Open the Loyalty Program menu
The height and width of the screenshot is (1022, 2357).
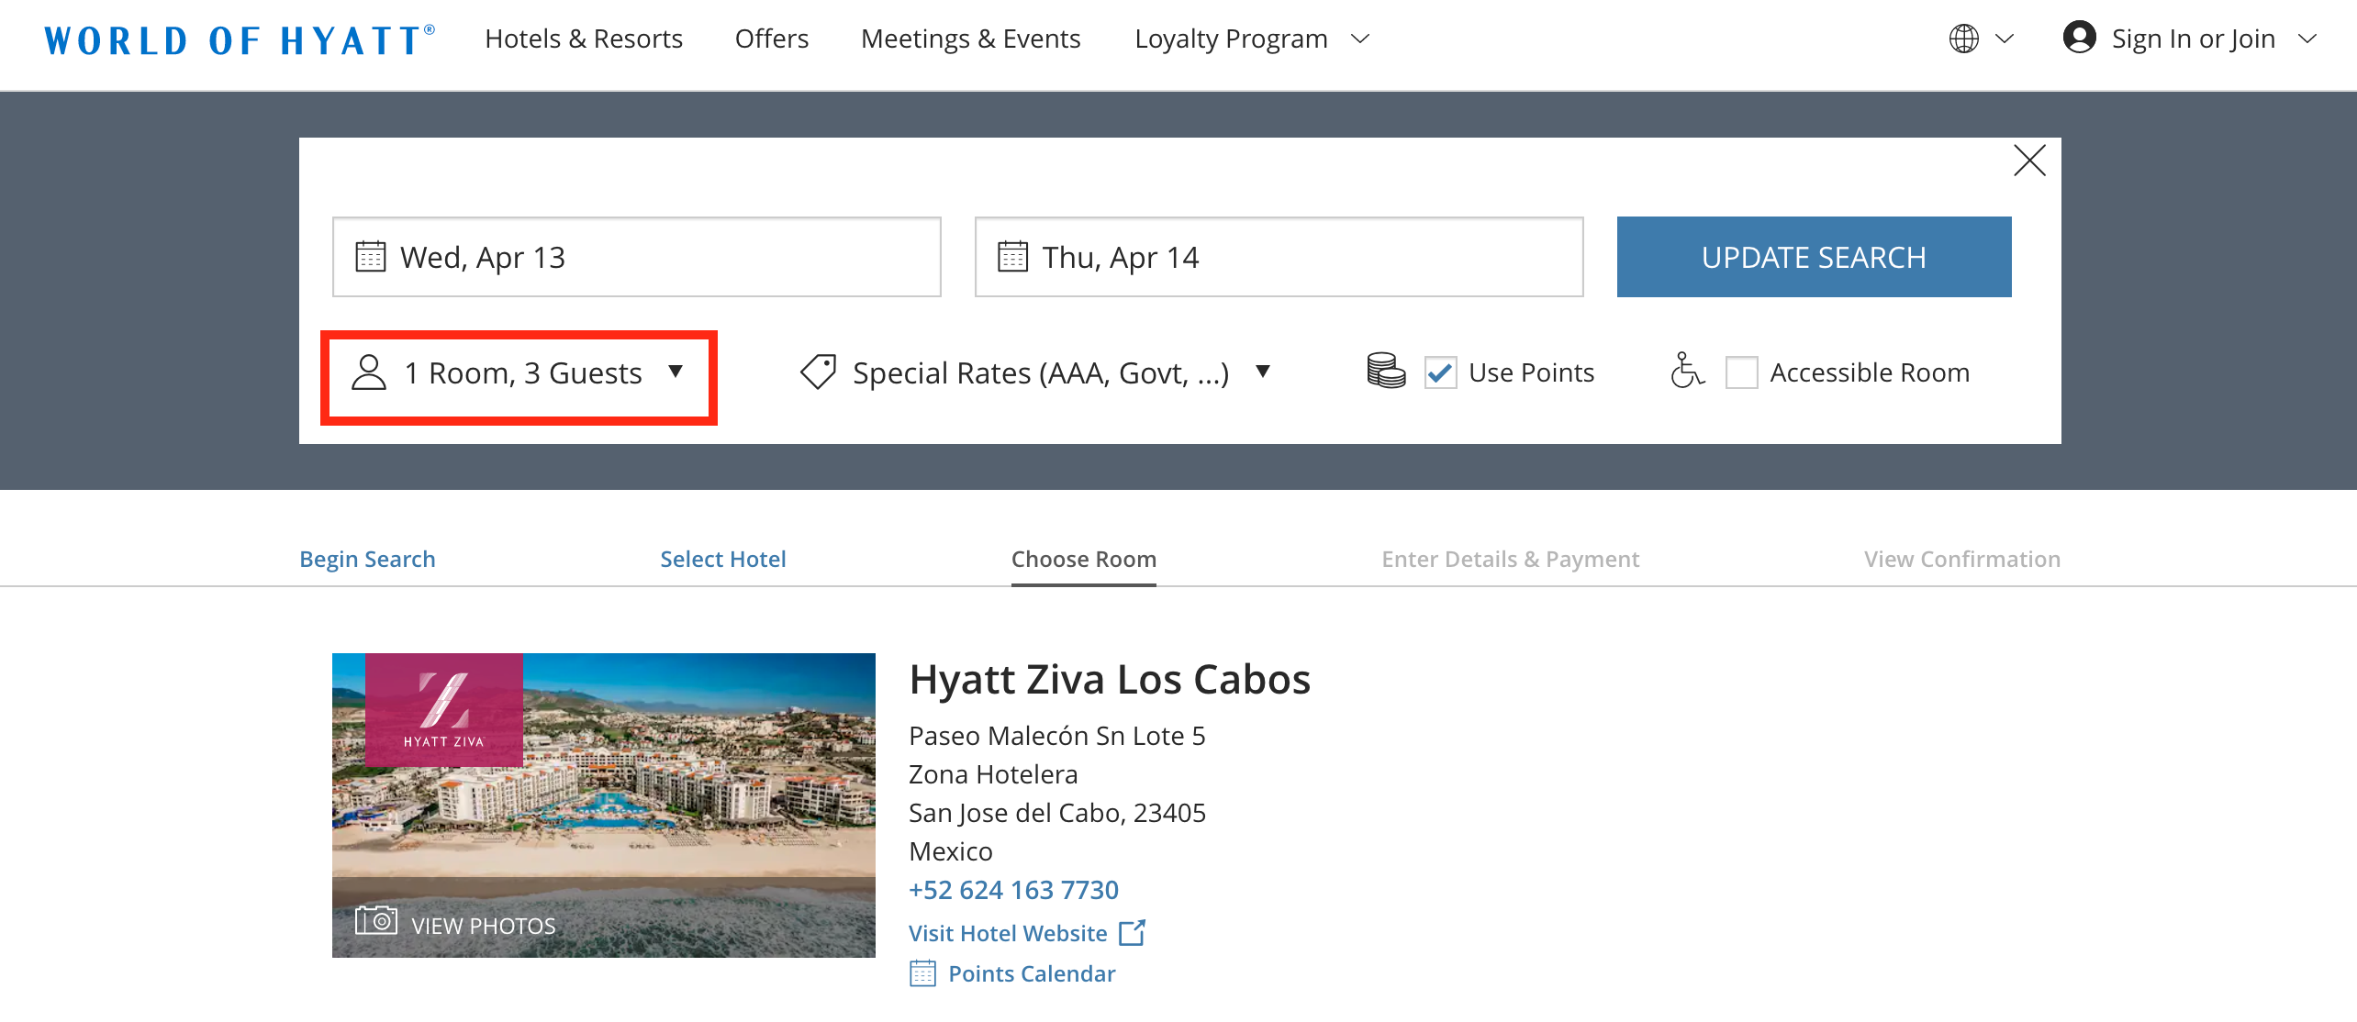[x=1231, y=39]
